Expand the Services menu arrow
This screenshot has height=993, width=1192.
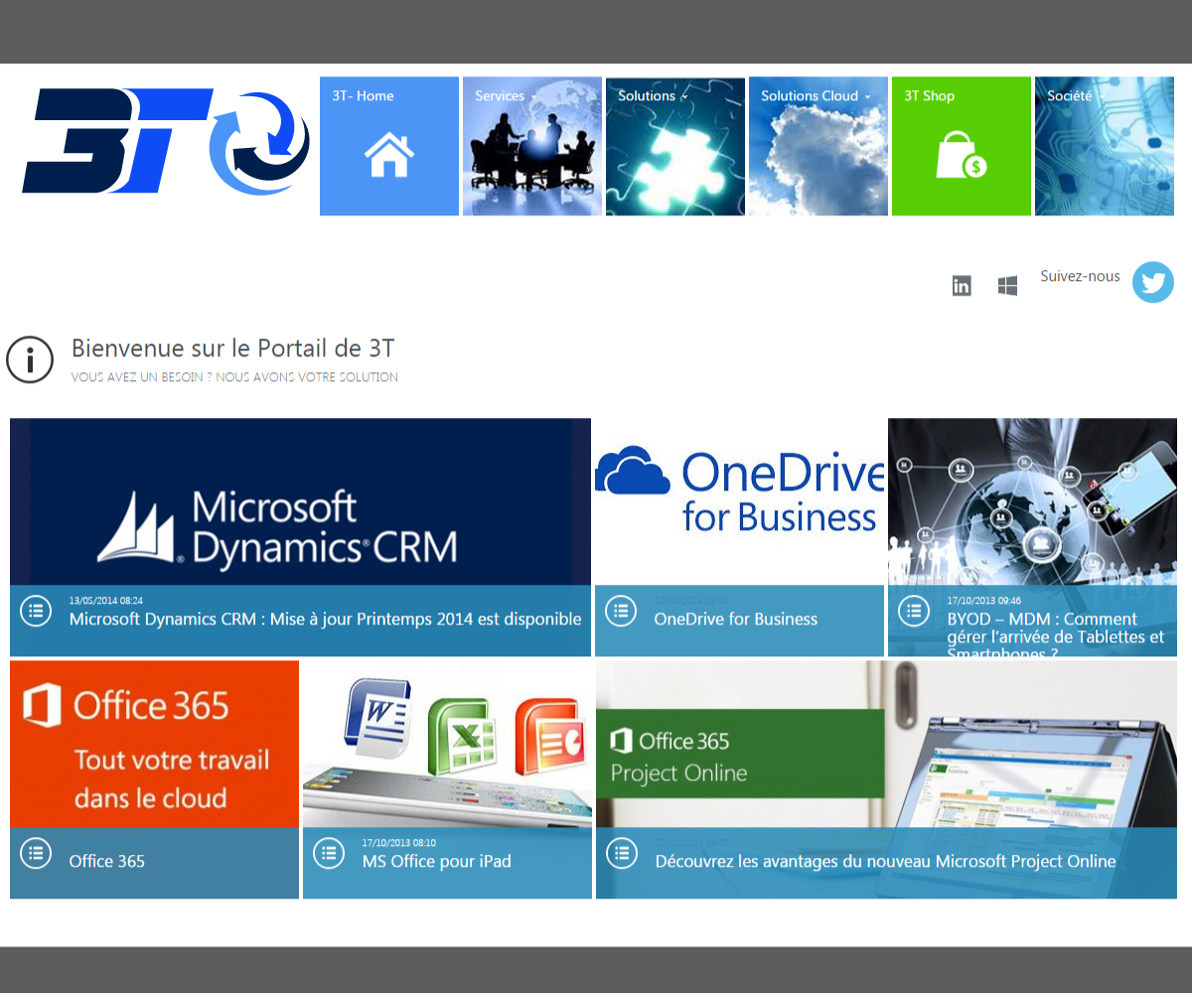pyautogui.click(x=534, y=97)
